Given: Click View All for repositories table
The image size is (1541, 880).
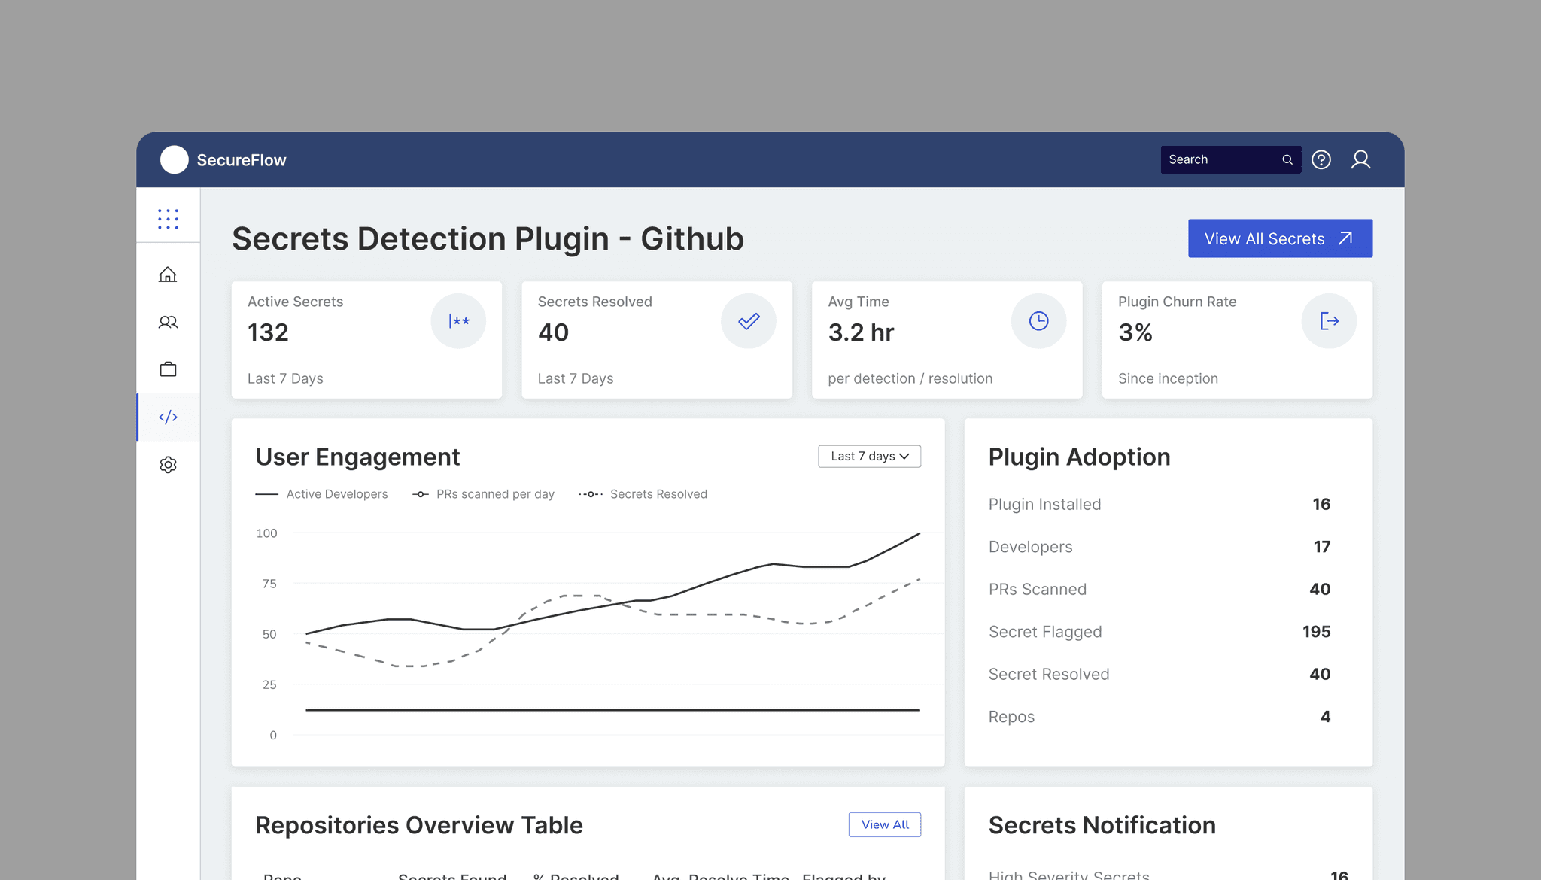Looking at the screenshot, I should pos(884,824).
